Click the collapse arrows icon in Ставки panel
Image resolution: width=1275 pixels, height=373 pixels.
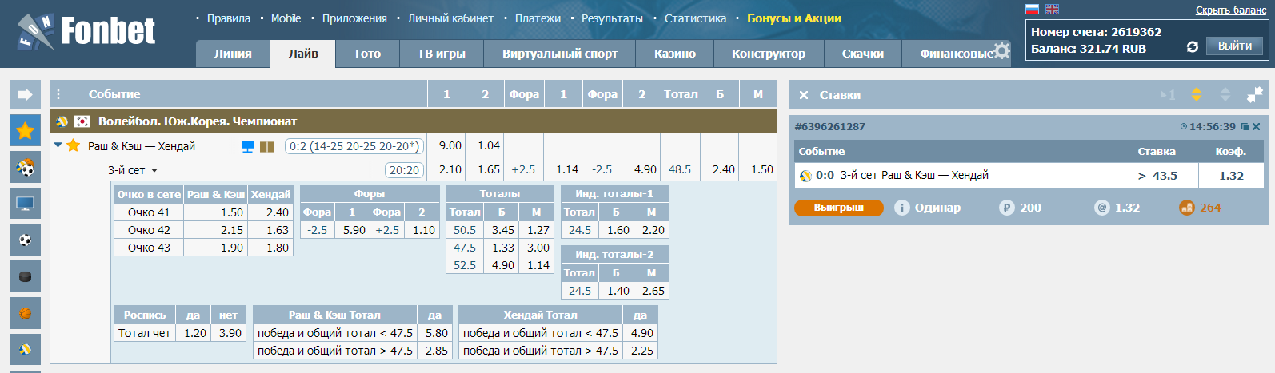click(x=1254, y=94)
